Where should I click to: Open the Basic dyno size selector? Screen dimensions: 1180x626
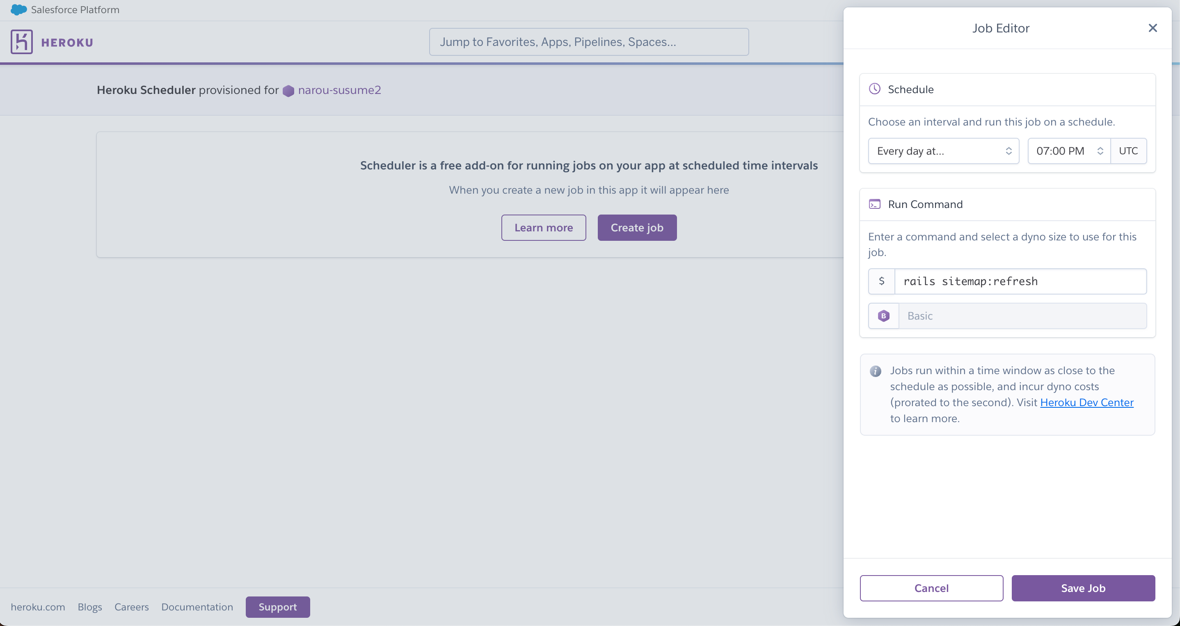(1022, 315)
